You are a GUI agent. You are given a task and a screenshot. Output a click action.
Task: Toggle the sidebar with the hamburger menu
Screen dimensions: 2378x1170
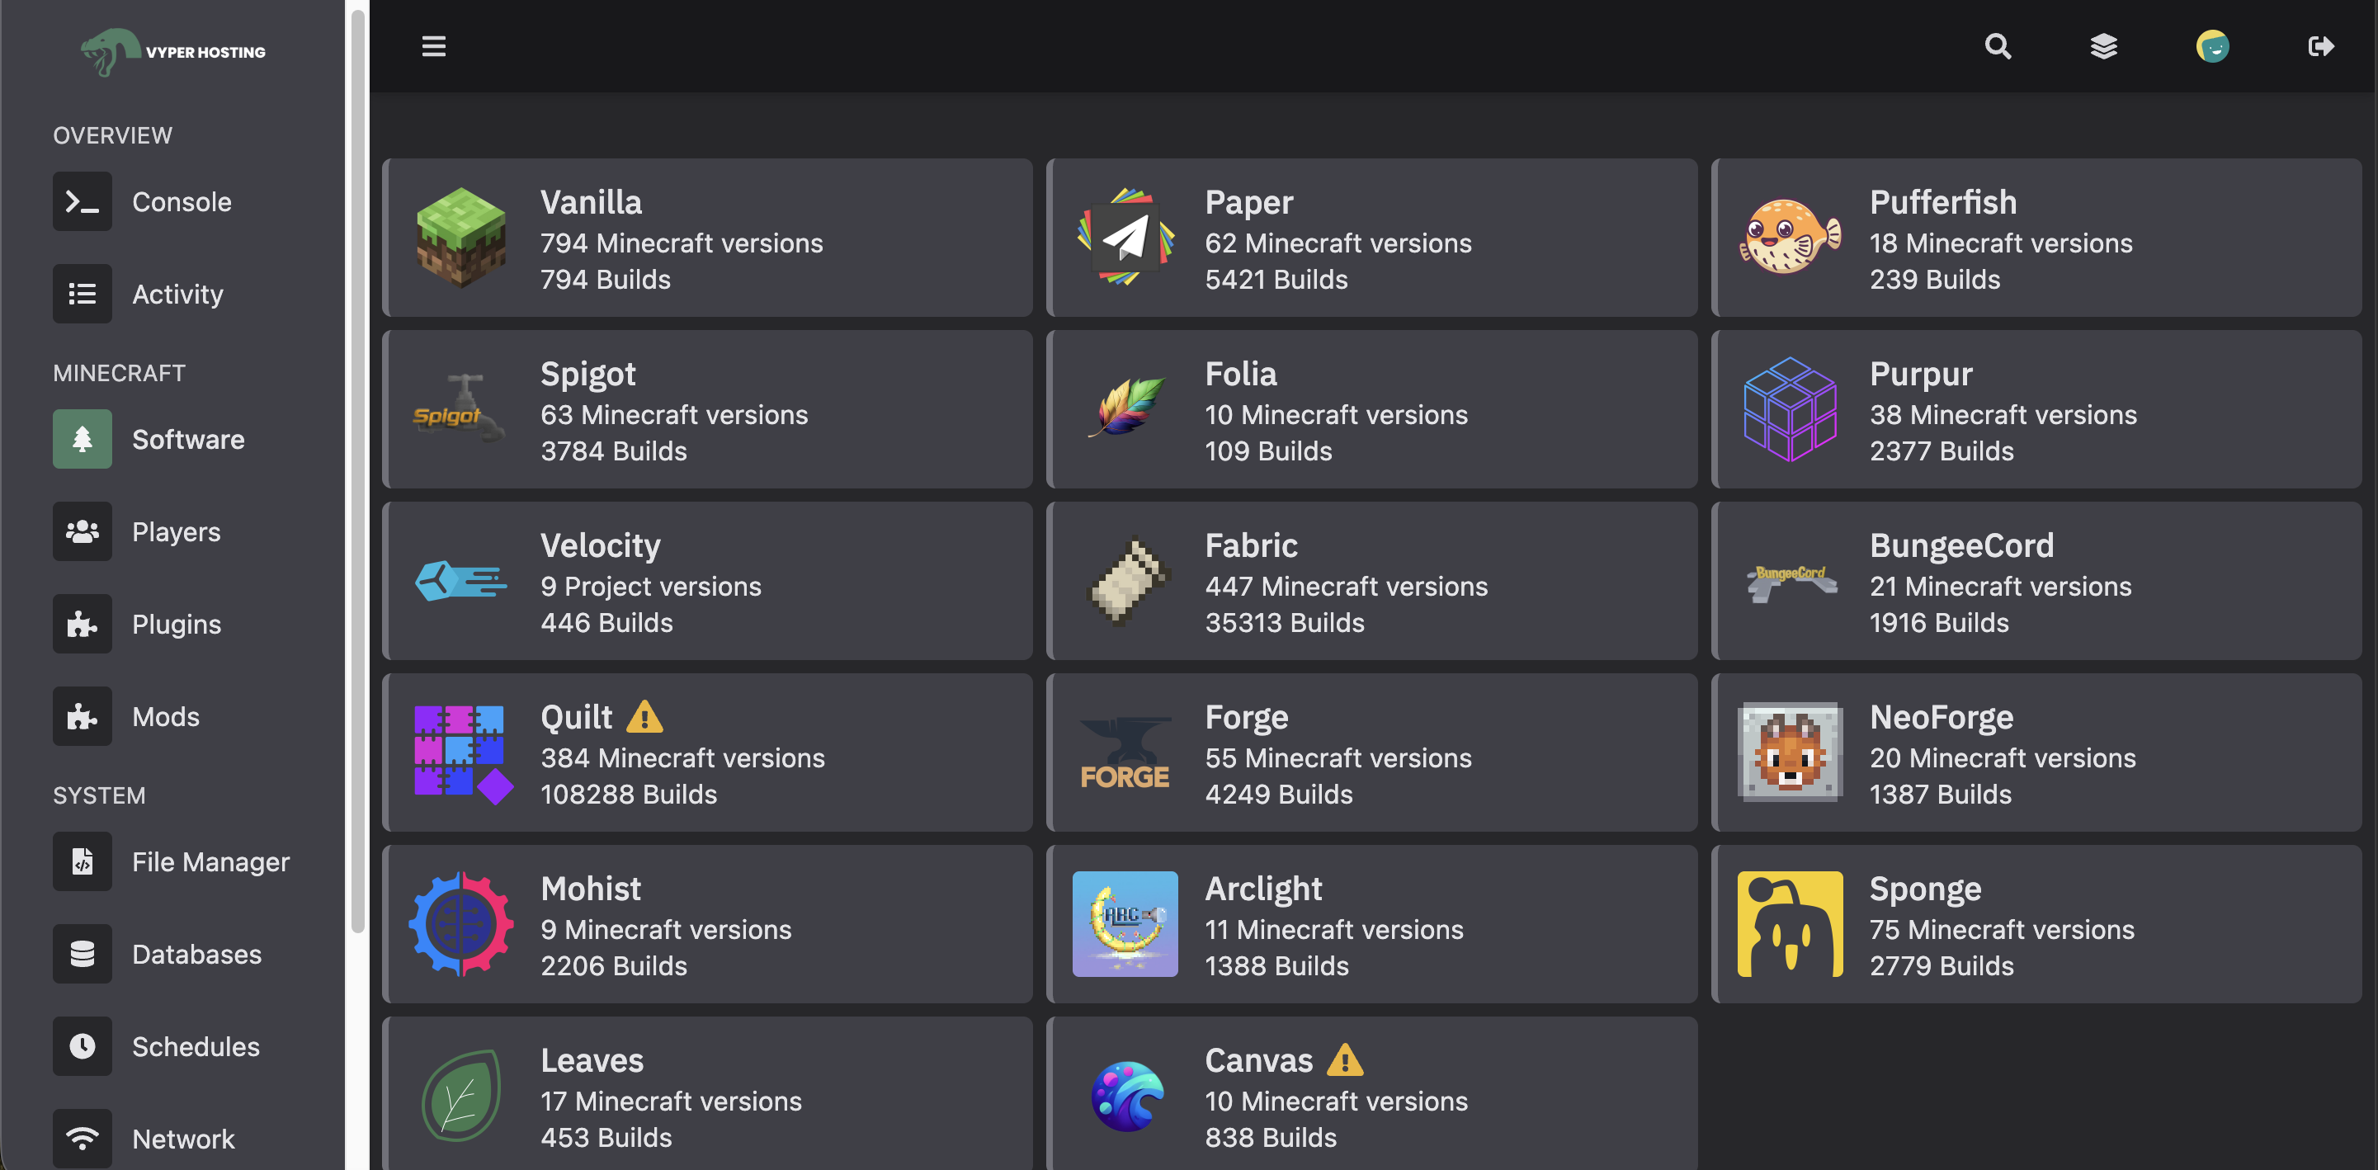tap(433, 46)
